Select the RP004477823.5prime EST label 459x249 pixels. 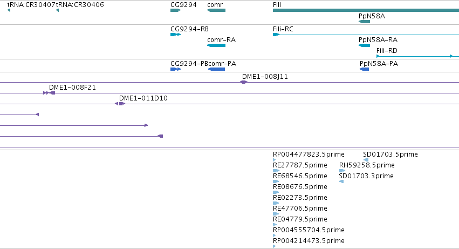tap(309, 154)
